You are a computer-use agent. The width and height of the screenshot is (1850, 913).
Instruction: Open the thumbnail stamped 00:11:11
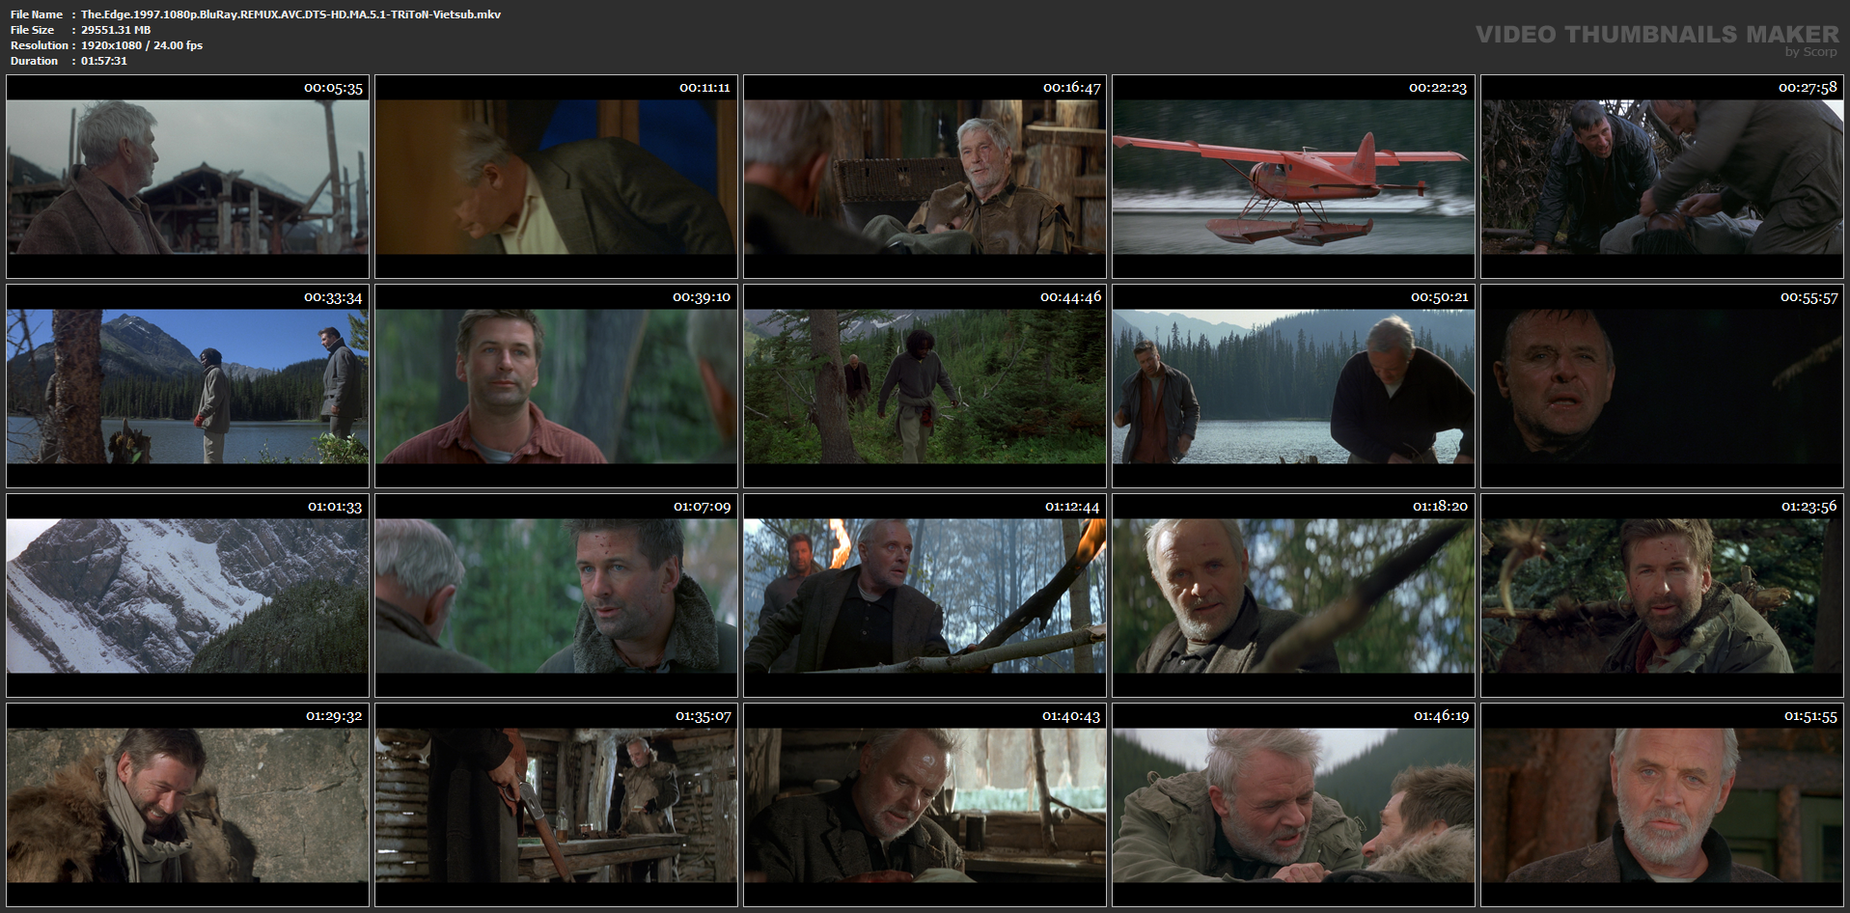coord(556,177)
